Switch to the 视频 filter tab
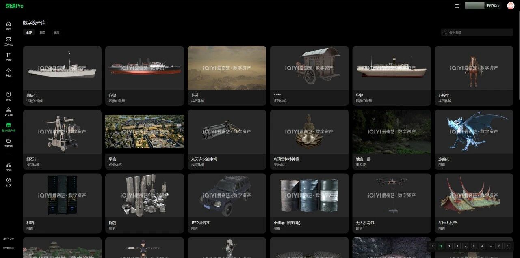Image resolution: width=520 pixels, height=258 pixels. 56,32
